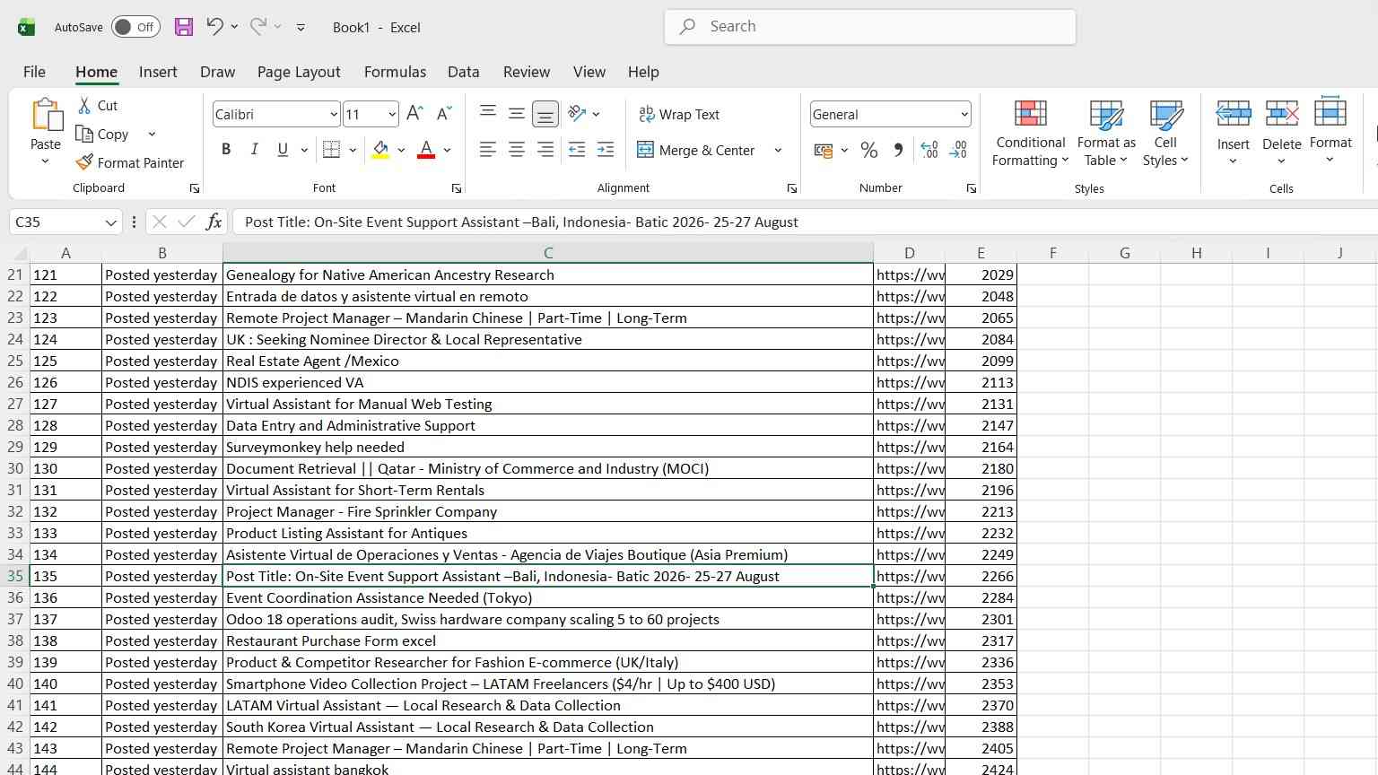Toggle Italic formatting
1378x775 pixels.
click(x=255, y=150)
